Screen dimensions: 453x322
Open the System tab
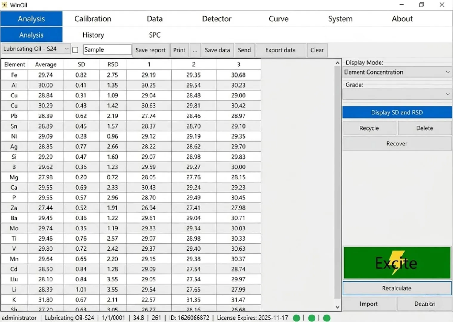click(x=340, y=19)
